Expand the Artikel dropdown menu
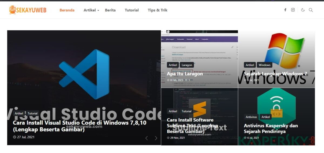The image size is (324, 153). tap(91, 10)
